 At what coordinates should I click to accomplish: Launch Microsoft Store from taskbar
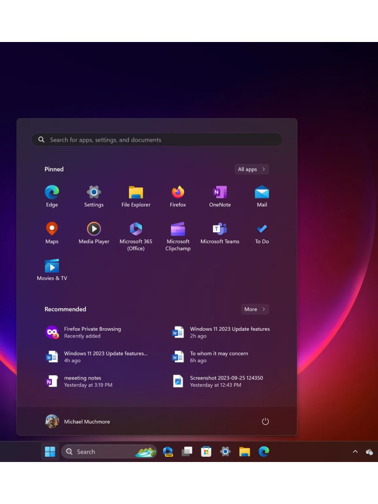click(x=206, y=451)
